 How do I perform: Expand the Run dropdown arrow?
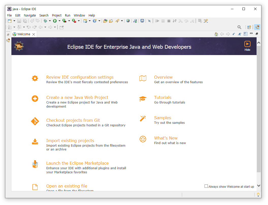tap(59, 21)
